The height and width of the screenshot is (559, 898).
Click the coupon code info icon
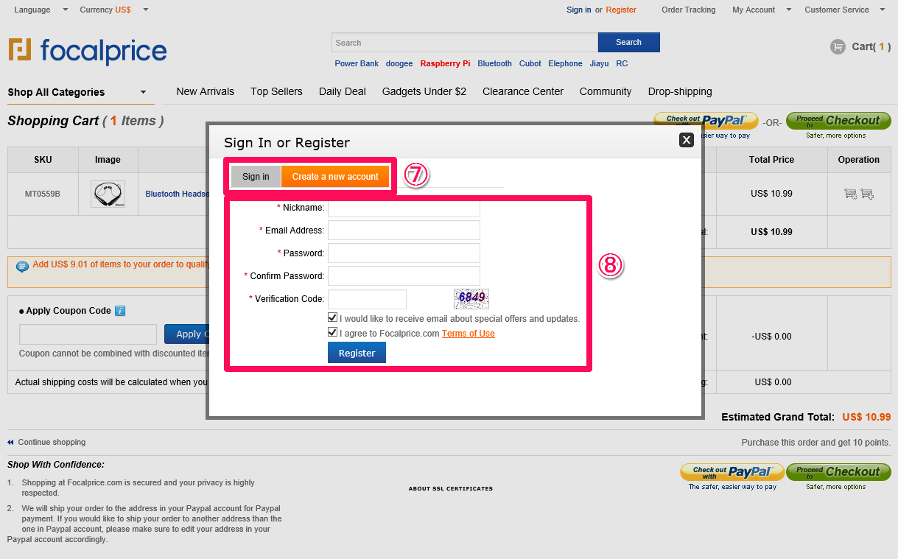(x=120, y=311)
